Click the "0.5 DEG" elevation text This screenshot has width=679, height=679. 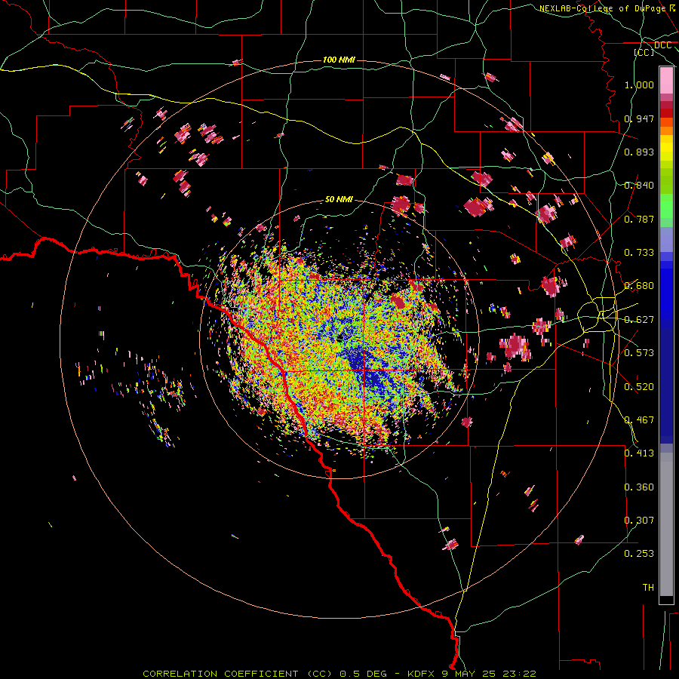click(363, 674)
